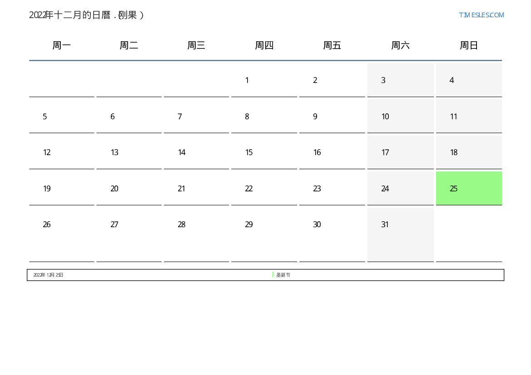Open the TIMESLES.COM link
531x375 pixels.
(x=481, y=15)
